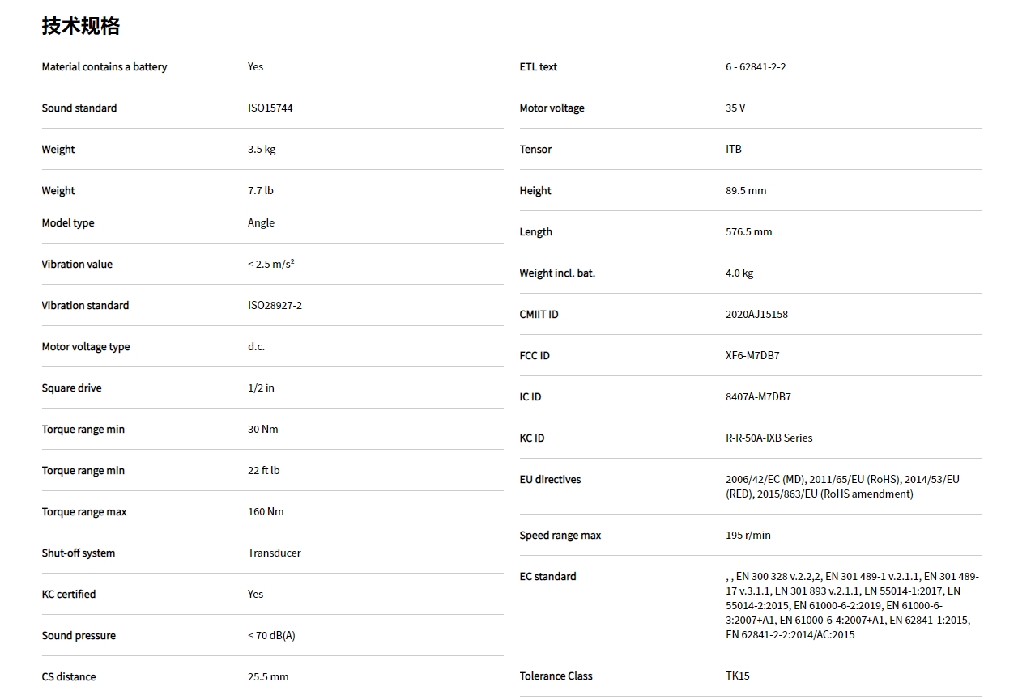Image resolution: width=1018 pixels, height=699 pixels.
Task: Click the Shut-off system Transducer value
Action: point(274,553)
